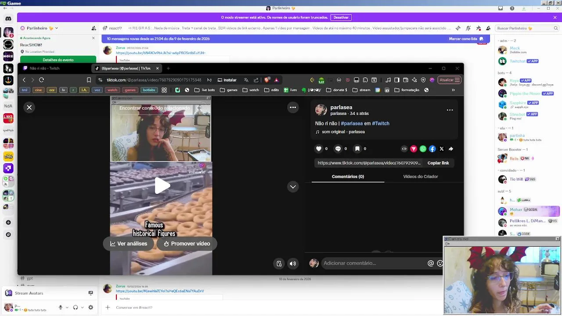Image resolution: width=562 pixels, height=316 pixels.
Task: Go back in the browser
Action: (x=24, y=80)
